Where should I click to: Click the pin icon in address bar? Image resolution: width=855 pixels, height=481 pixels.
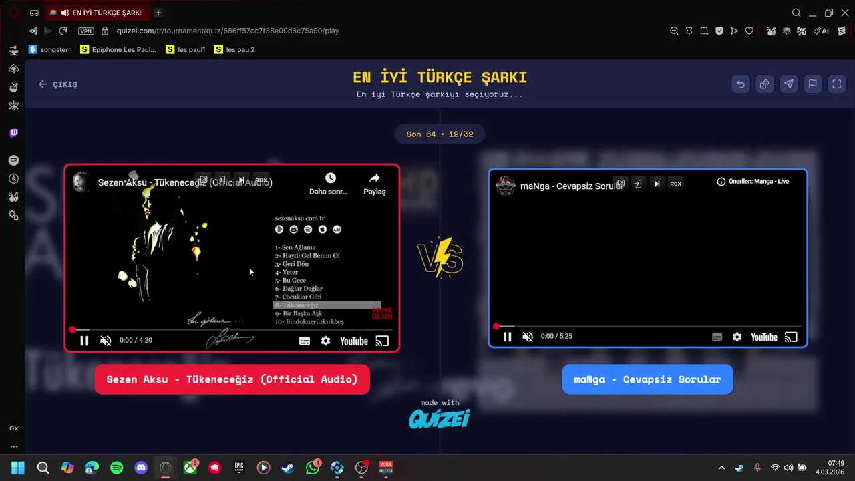[x=689, y=31]
